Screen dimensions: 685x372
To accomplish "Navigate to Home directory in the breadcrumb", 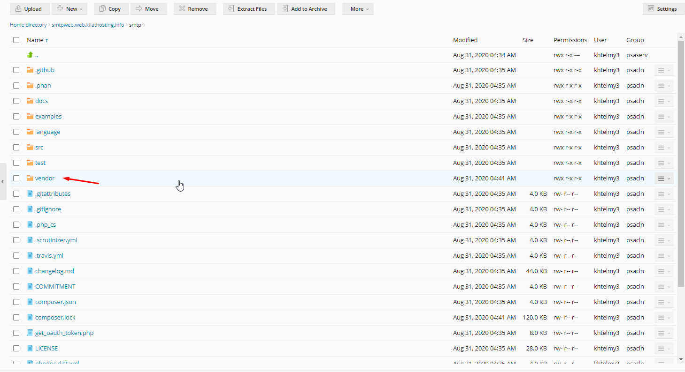I will [28, 24].
